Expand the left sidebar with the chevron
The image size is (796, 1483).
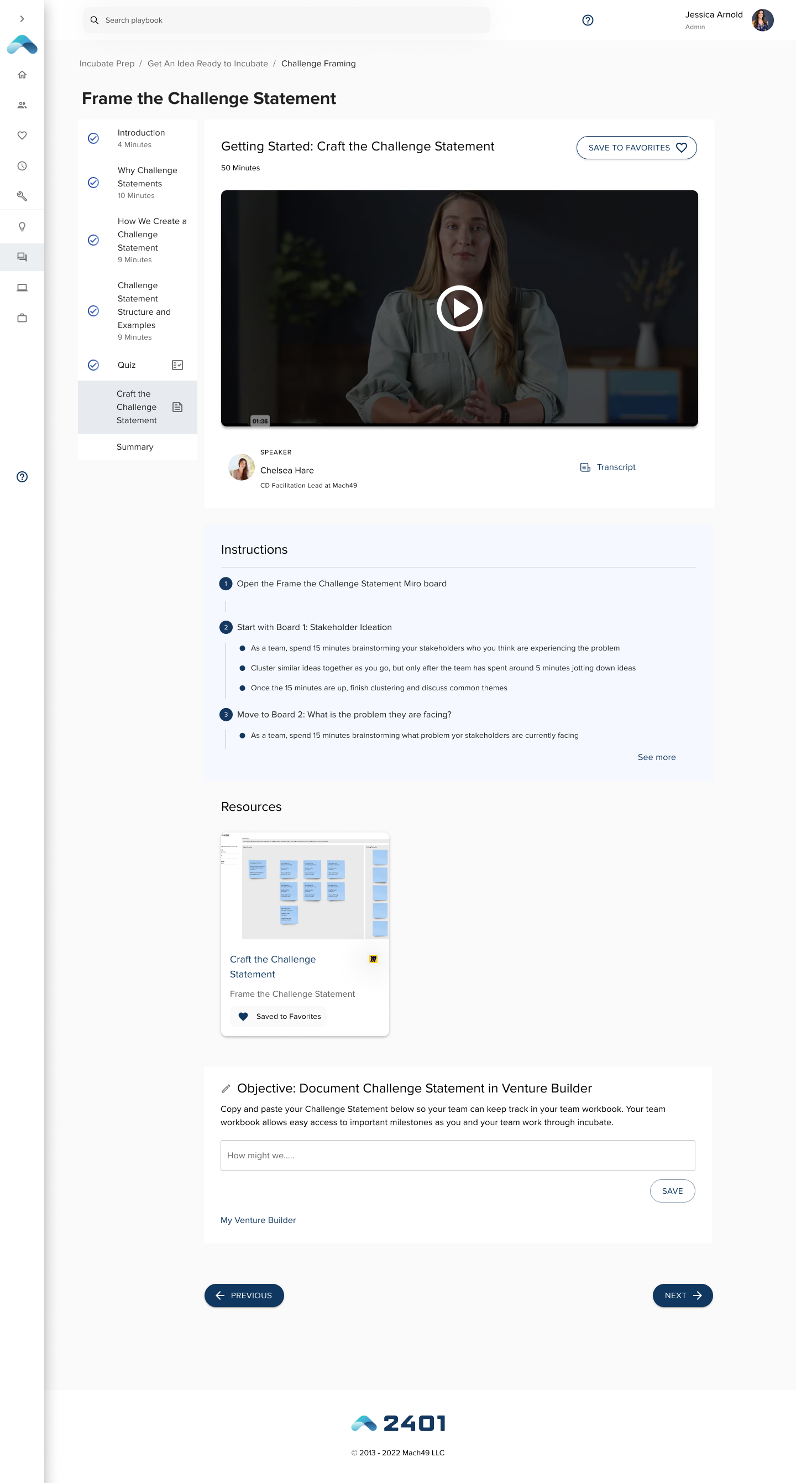(22, 19)
